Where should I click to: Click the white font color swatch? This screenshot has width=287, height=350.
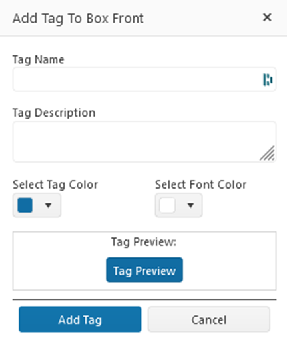168,205
